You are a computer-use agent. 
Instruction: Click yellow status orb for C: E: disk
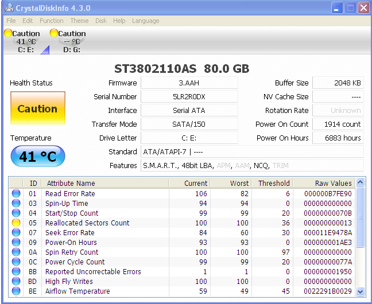[8, 33]
